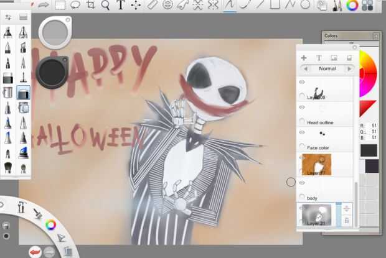Toggle the highlighted Steady Stroke tool

click(x=230, y=5)
